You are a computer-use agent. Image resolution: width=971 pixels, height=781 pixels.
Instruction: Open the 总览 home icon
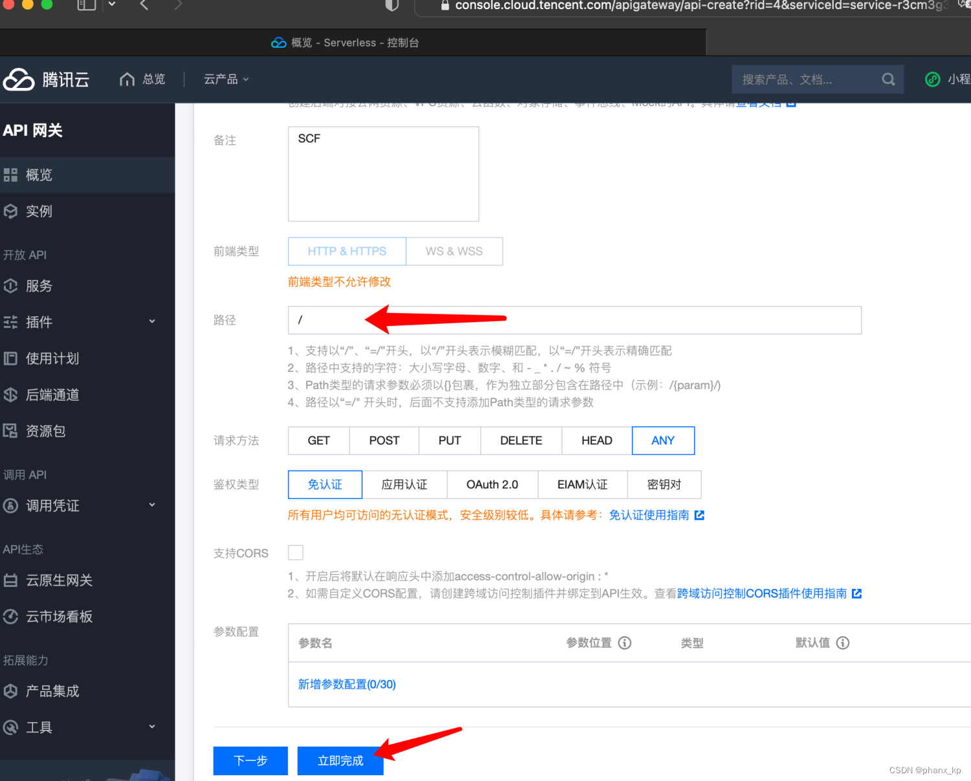[x=128, y=79]
